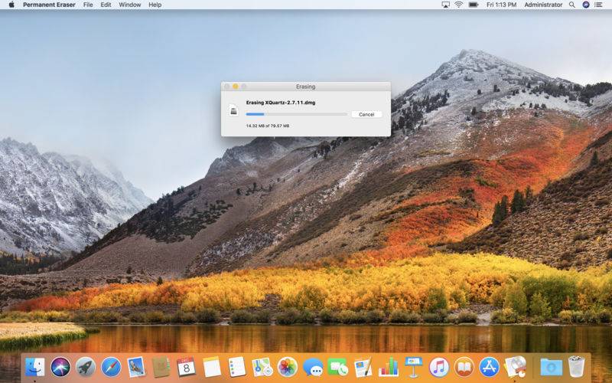Open the Edit menu
The width and height of the screenshot is (612, 383).
tap(106, 5)
